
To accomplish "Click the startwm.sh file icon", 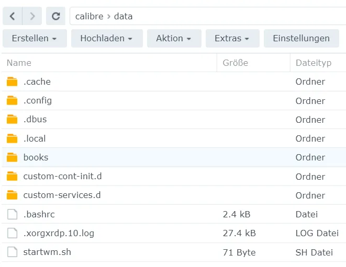I will pyautogui.click(x=12, y=252).
